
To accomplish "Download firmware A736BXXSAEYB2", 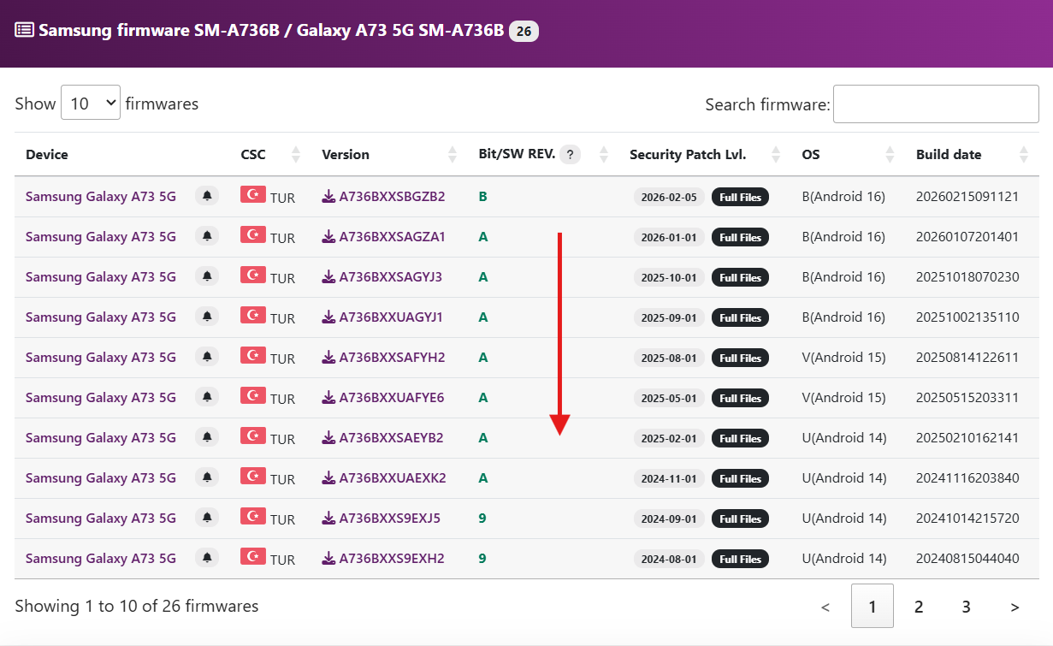I will click(382, 438).
